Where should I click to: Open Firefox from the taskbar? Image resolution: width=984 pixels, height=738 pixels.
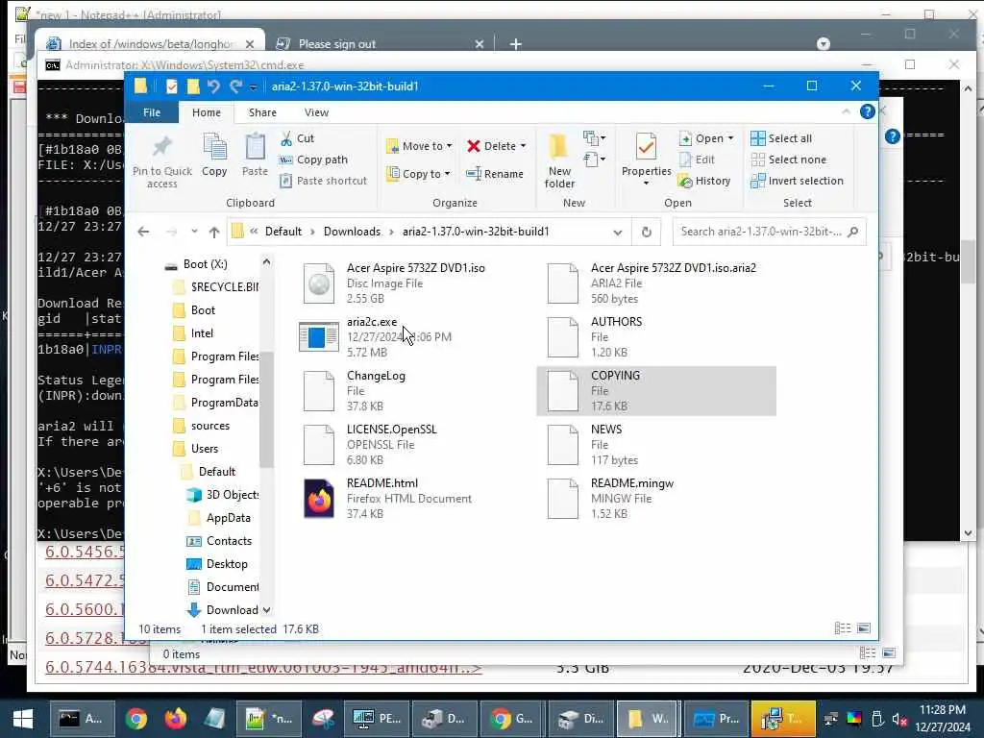(x=175, y=719)
